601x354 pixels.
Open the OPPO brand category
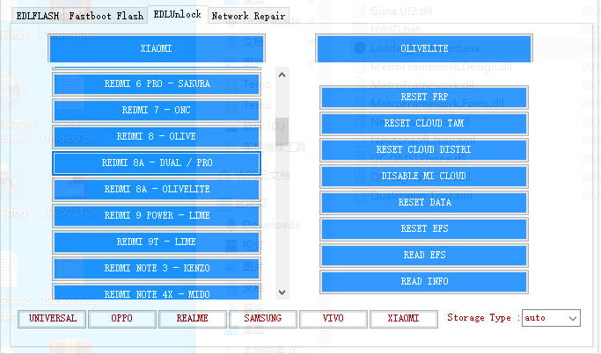122,319
